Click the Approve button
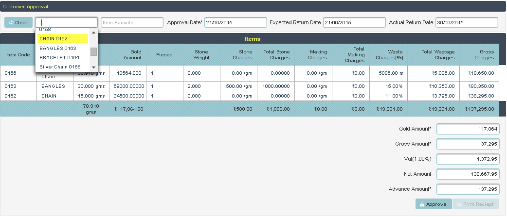The height and width of the screenshot is (217, 507). click(x=433, y=204)
